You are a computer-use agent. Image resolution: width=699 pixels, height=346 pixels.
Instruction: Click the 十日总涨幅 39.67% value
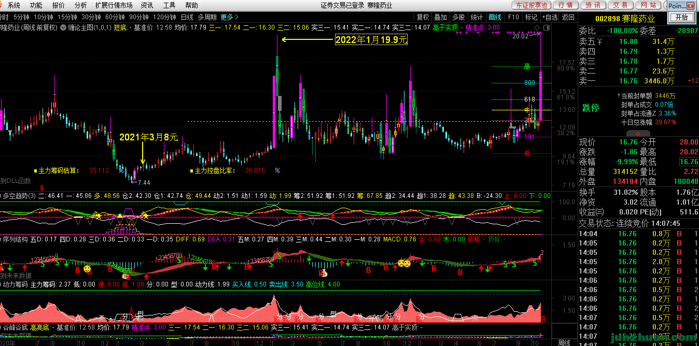click(665, 122)
